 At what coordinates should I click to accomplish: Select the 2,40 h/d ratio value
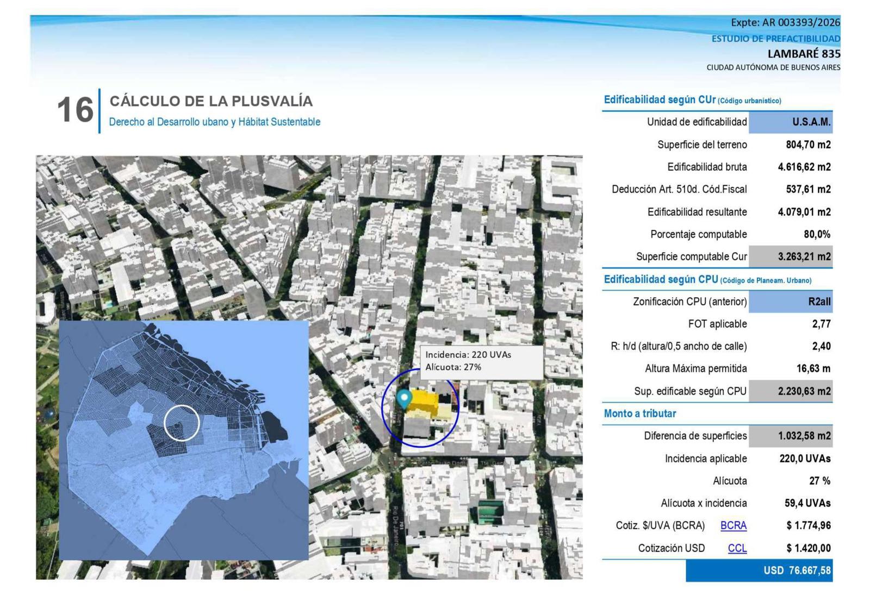(821, 346)
